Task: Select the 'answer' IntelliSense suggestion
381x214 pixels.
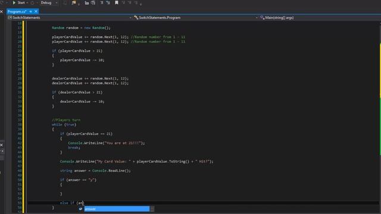Action: [117, 209]
